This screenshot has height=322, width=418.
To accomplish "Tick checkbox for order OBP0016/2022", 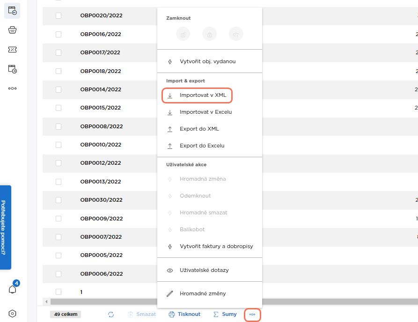I will coord(59,34).
